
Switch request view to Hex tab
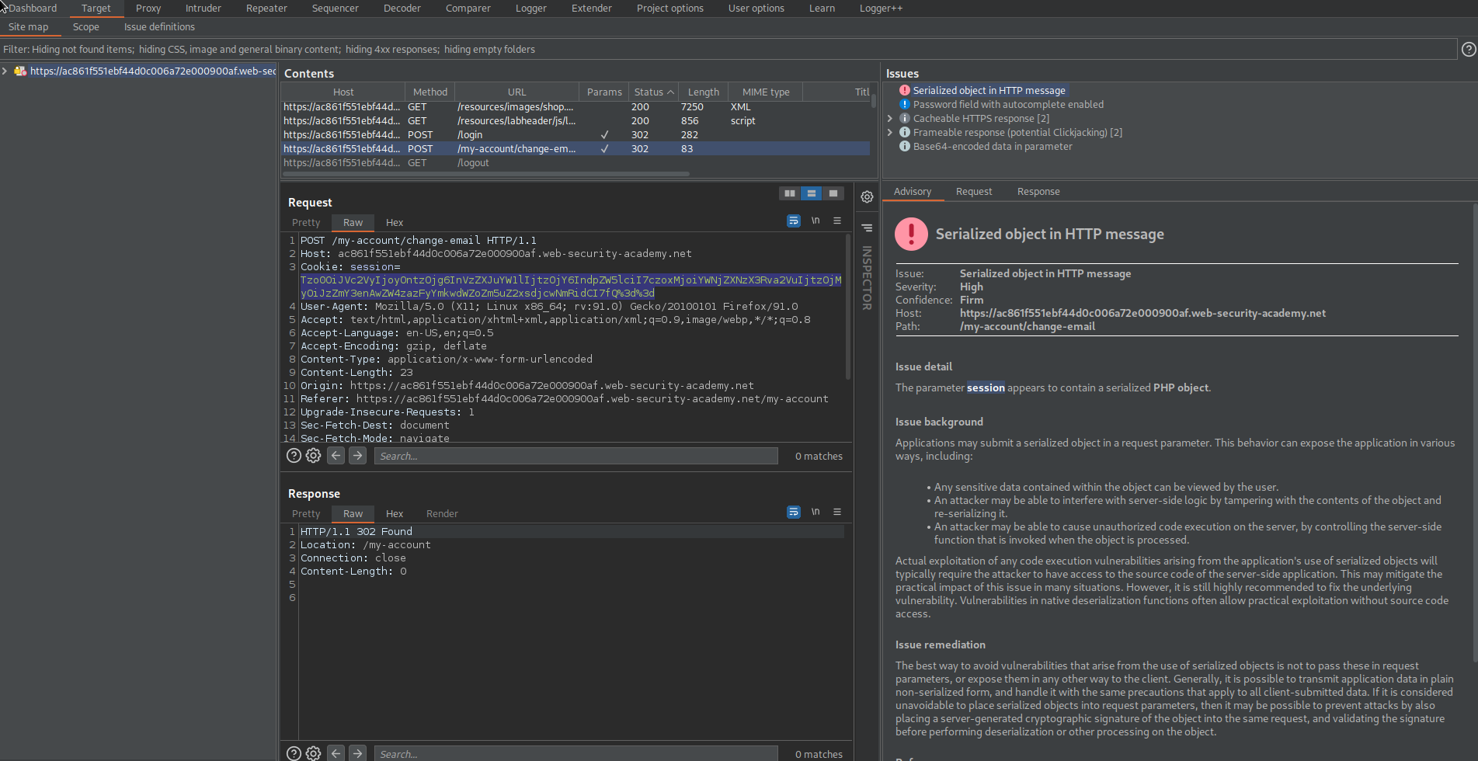pyautogui.click(x=395, y=223)
